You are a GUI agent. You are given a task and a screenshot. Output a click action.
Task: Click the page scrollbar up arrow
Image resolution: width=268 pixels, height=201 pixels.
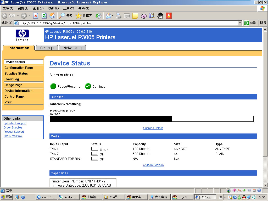[265, 29]
